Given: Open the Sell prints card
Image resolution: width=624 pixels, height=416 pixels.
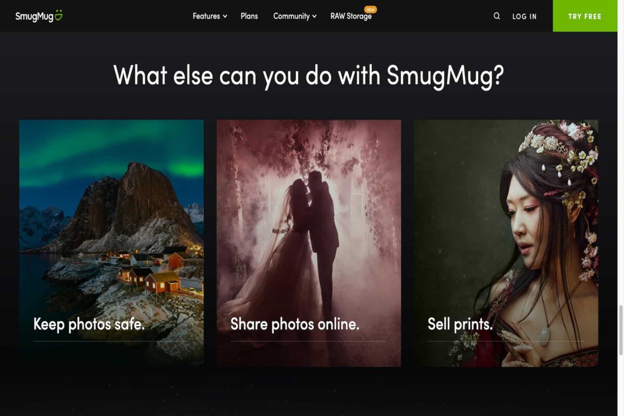Looking at the screenshot, I should pyautogui.click(x=506, y=243).
